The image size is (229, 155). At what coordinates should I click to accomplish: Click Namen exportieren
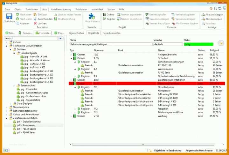pos(129,14)
